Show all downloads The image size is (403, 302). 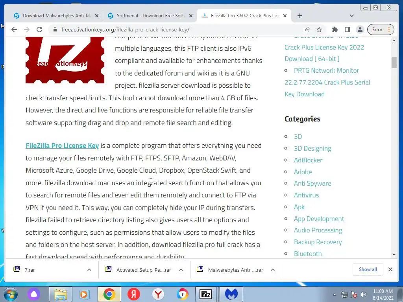click(368, 269)
